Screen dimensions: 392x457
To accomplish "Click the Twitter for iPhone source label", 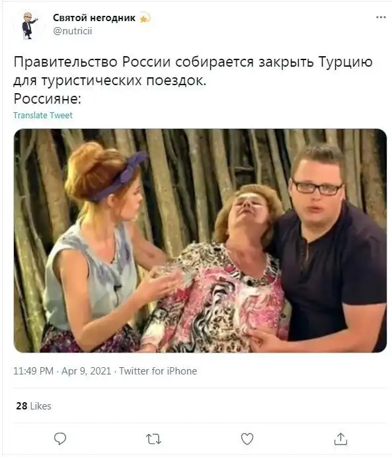I will pos(158,371).
